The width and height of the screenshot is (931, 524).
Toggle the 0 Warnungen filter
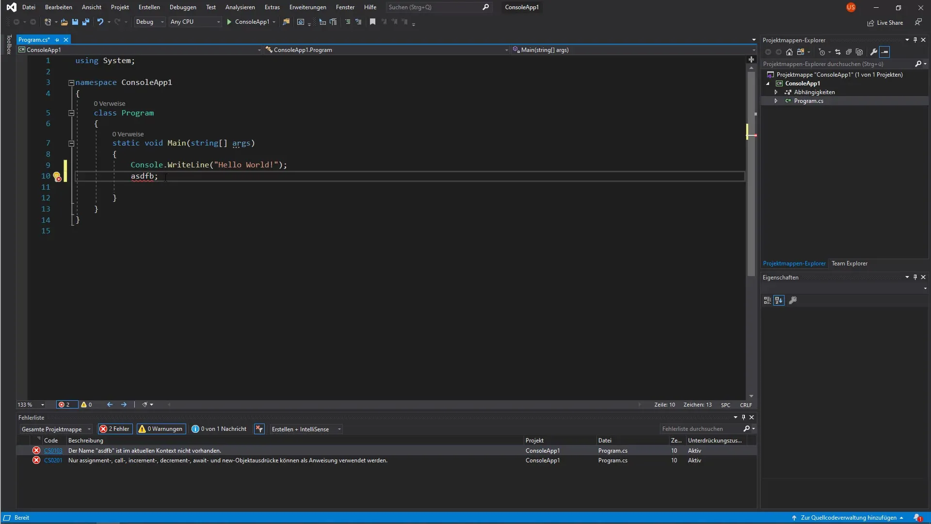(x=161, y=429)
